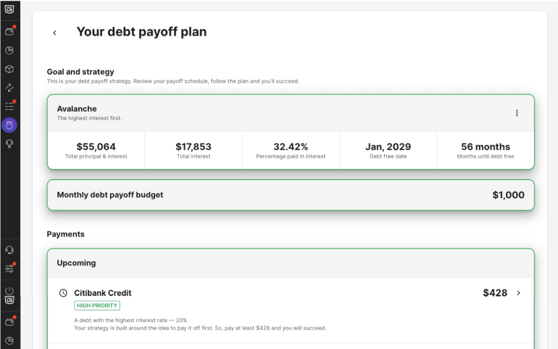
Task: Select the Debt free date Jan, 2029 cell
Action: click(388, 151)
